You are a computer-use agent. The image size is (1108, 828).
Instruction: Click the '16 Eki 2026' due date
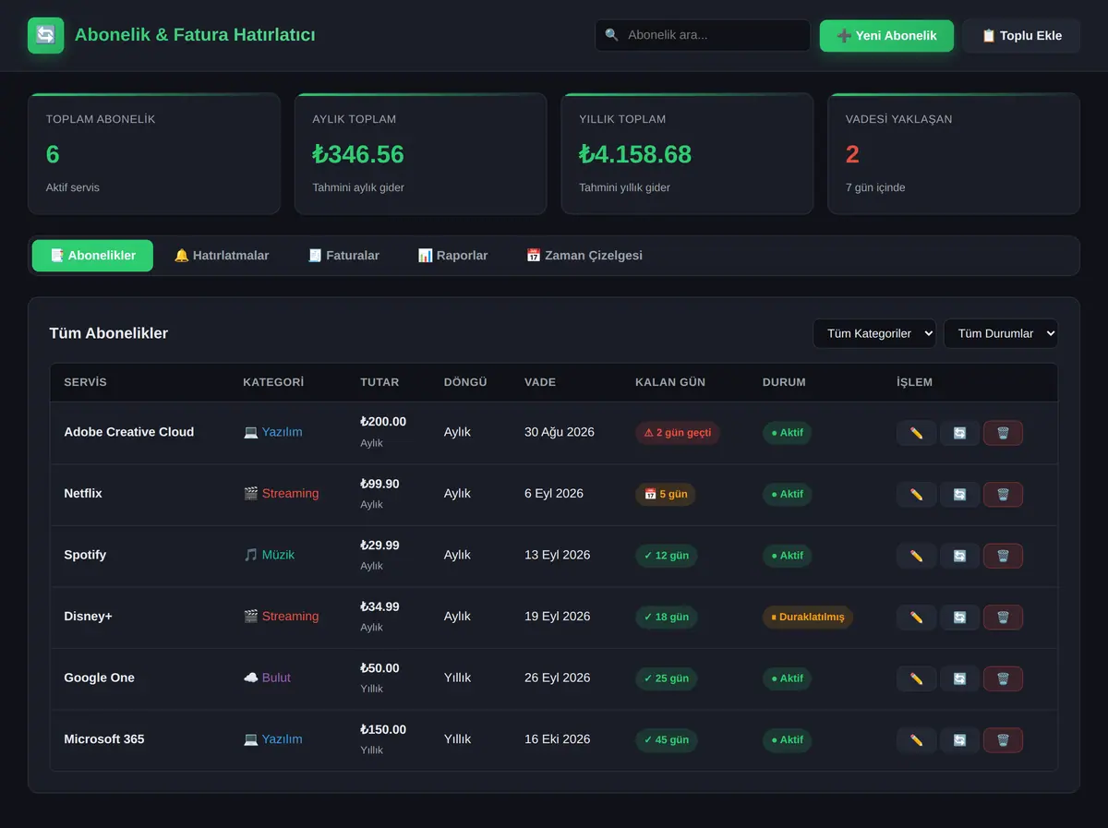[558, 739]
